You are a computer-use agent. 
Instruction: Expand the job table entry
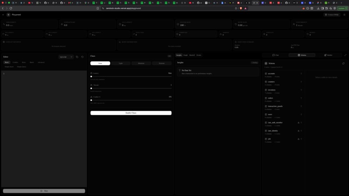283,140
